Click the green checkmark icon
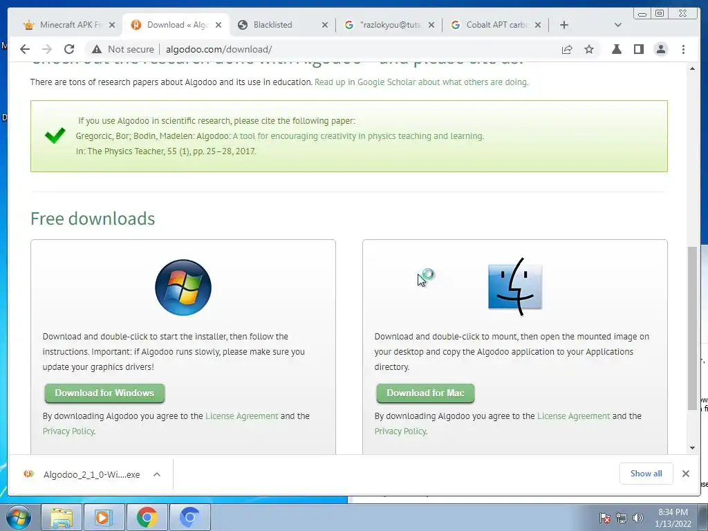The width and height of the screenshot is (708, 531). [55, 136]
